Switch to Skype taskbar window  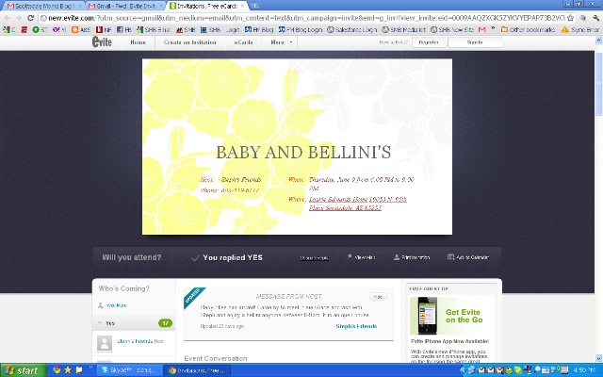130,370
